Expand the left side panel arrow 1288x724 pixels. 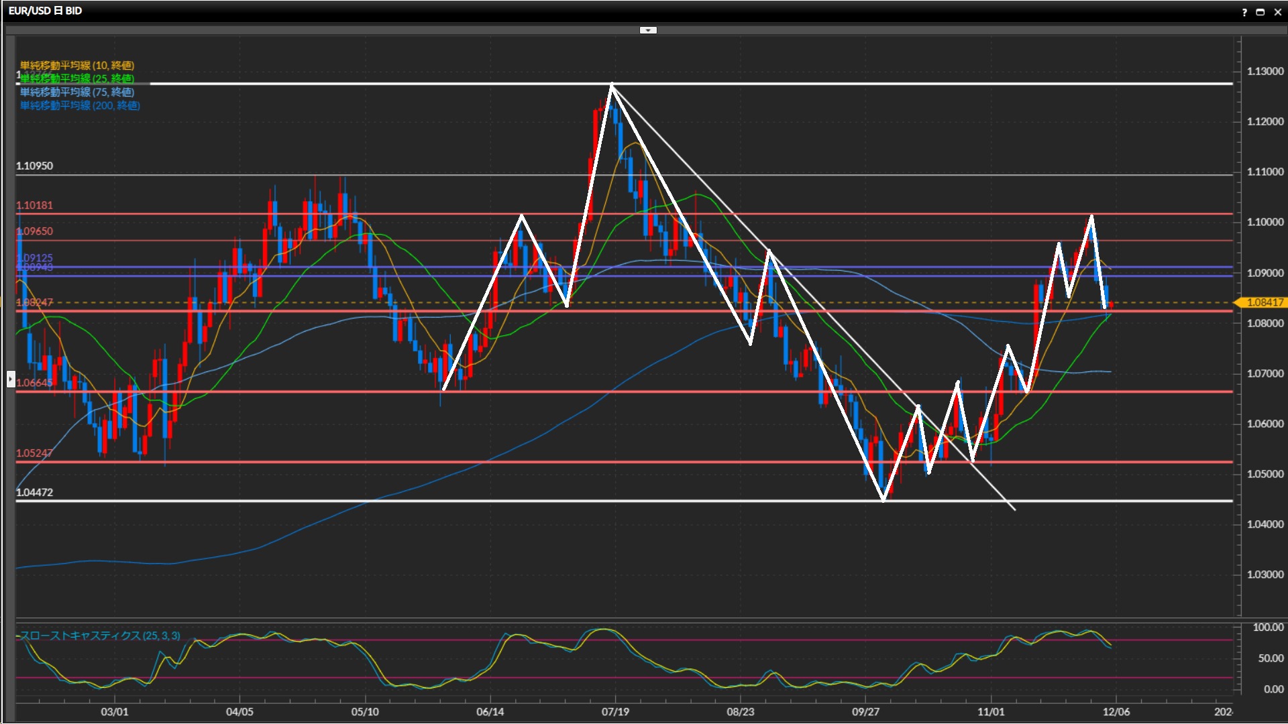point(11,379)
